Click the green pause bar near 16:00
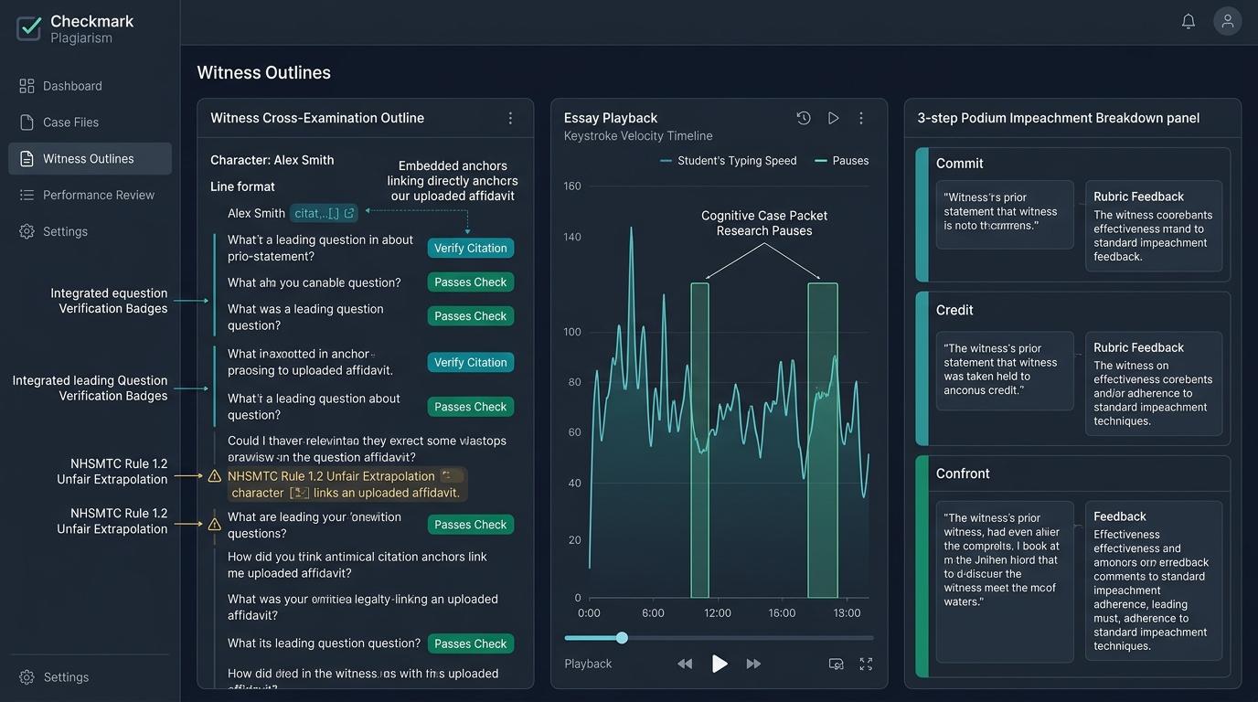 coord(823,441)
